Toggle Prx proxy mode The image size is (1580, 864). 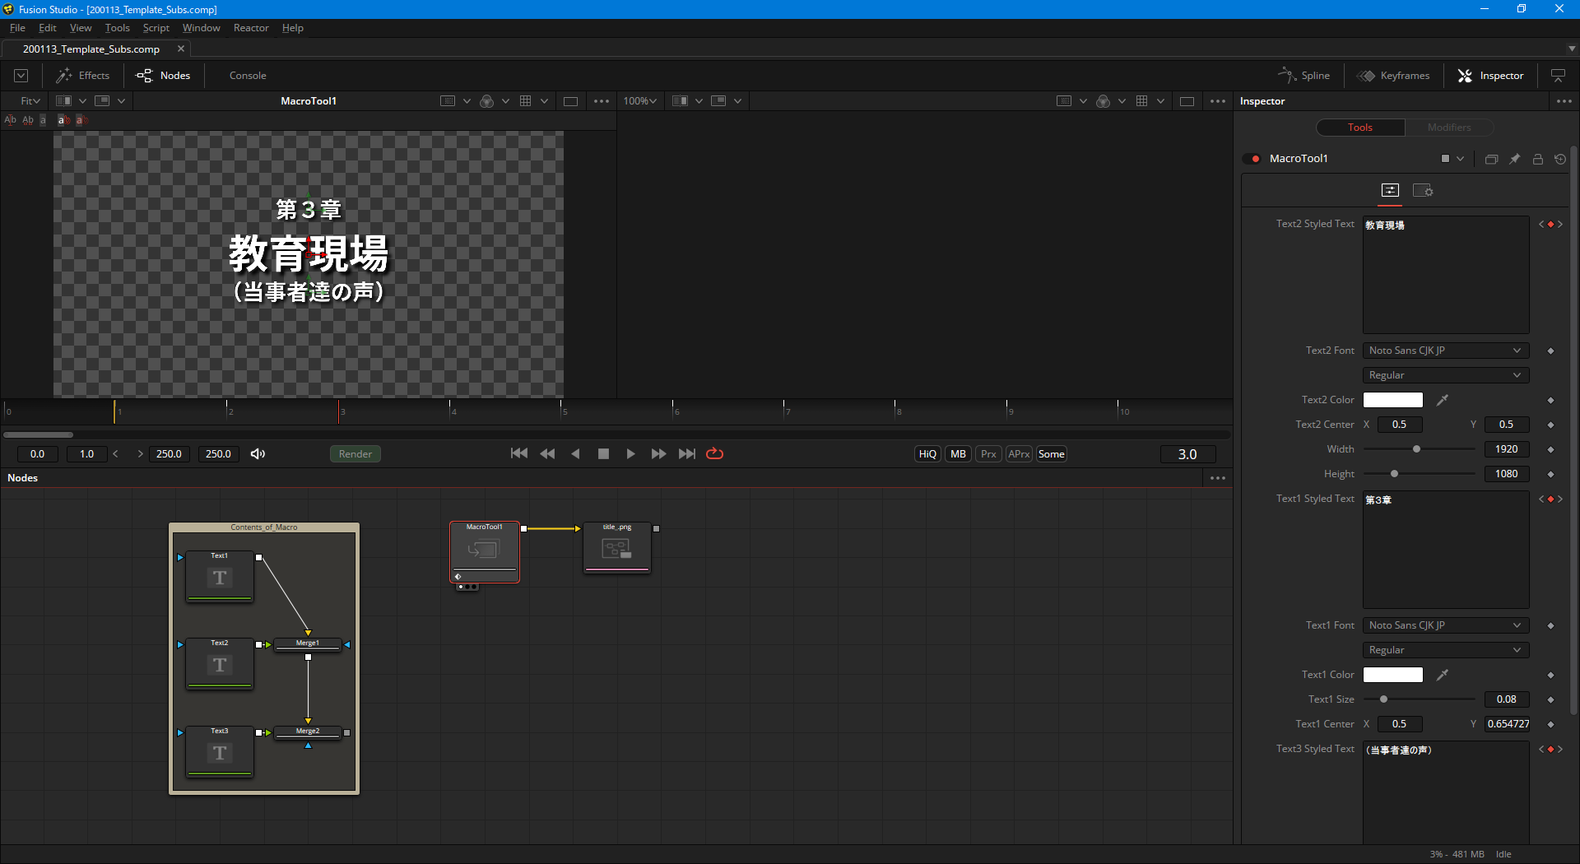[x=988, y=454]
